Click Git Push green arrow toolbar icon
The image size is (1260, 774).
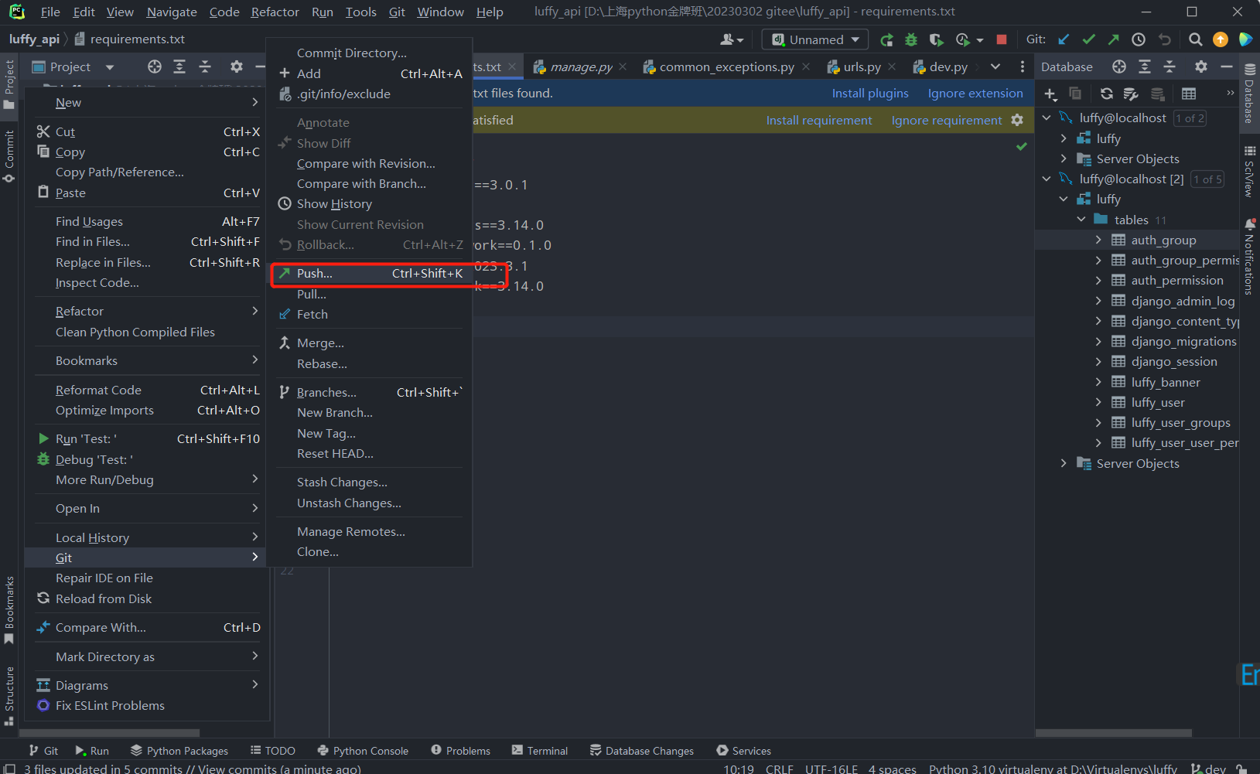tap(1113, 39)
